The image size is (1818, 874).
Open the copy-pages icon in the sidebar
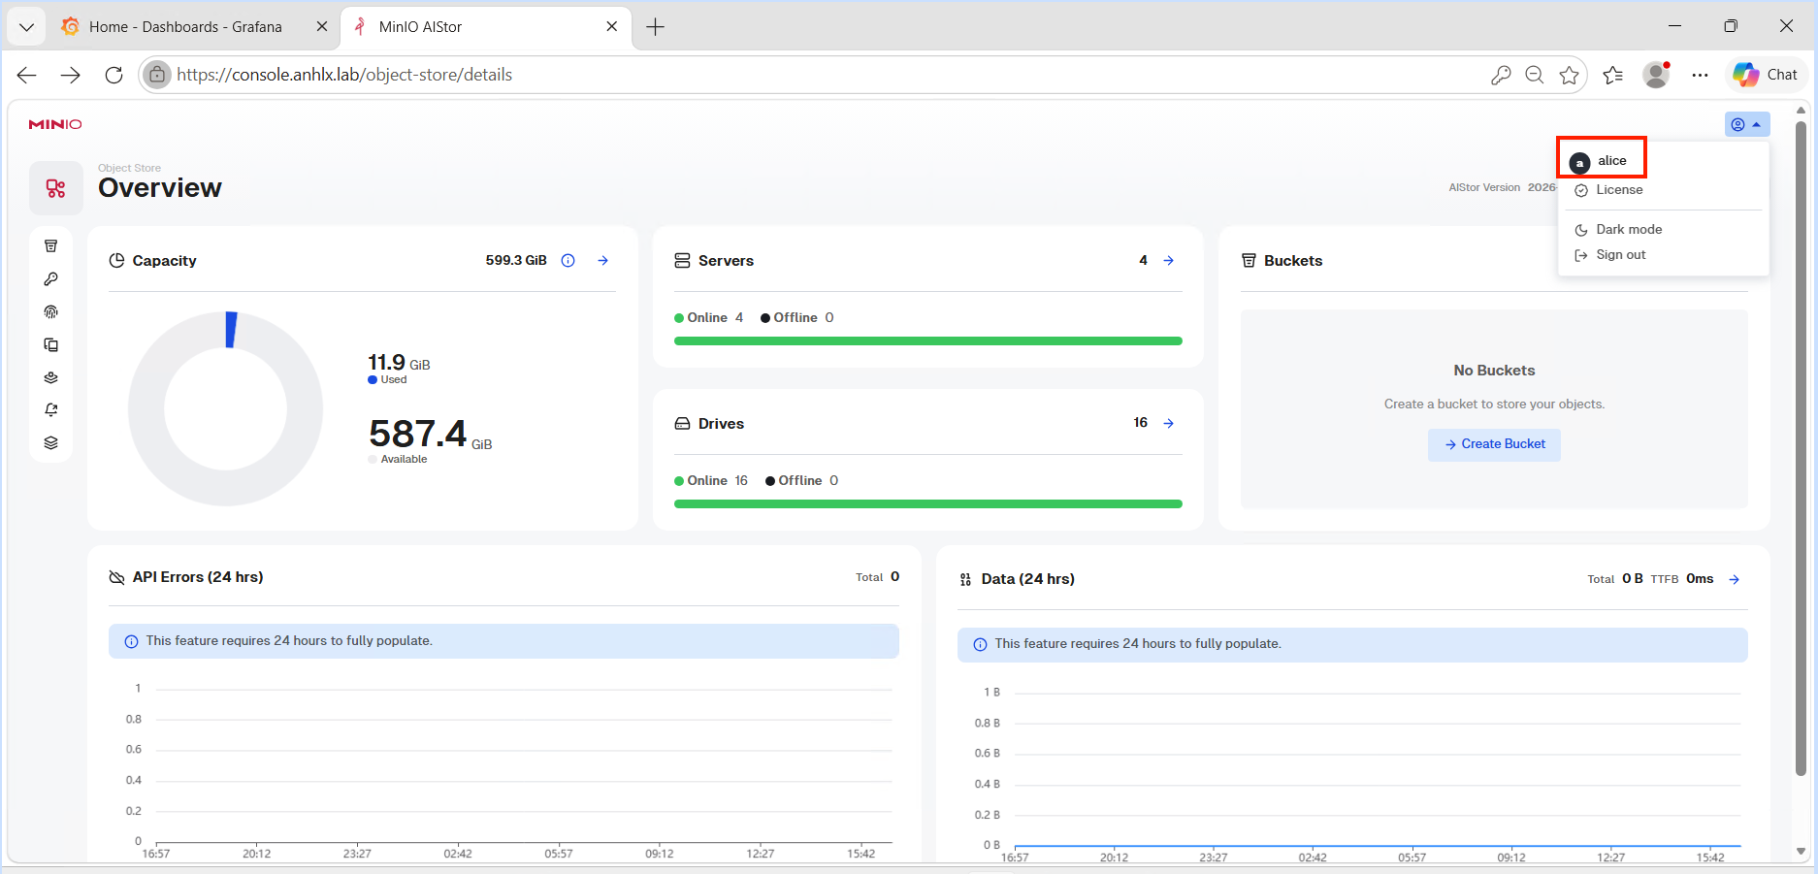(x=51, y=344)
